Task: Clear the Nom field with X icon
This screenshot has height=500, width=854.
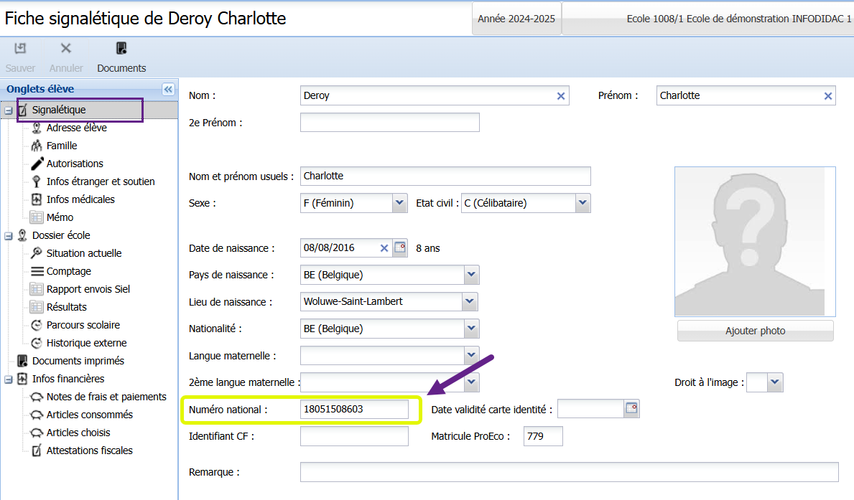Action: pos(561,96)
